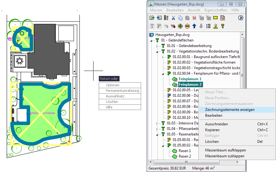Click Permanentumrahmung in the command options list
The image size is (276, 172).
(122, 91)
